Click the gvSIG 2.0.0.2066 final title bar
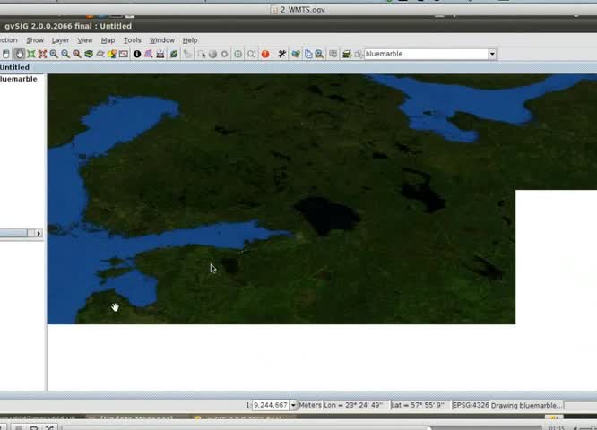This screenshot has width=597, height=430. pos(68,26)
